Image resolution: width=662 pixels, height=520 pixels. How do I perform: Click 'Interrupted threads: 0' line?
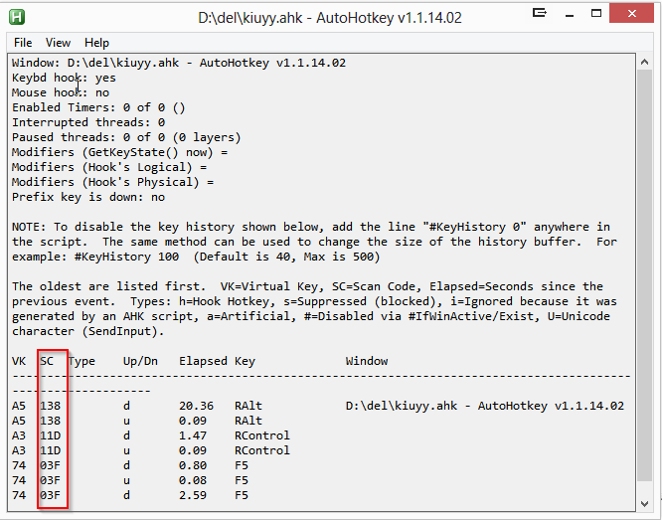tap(88, 122)
